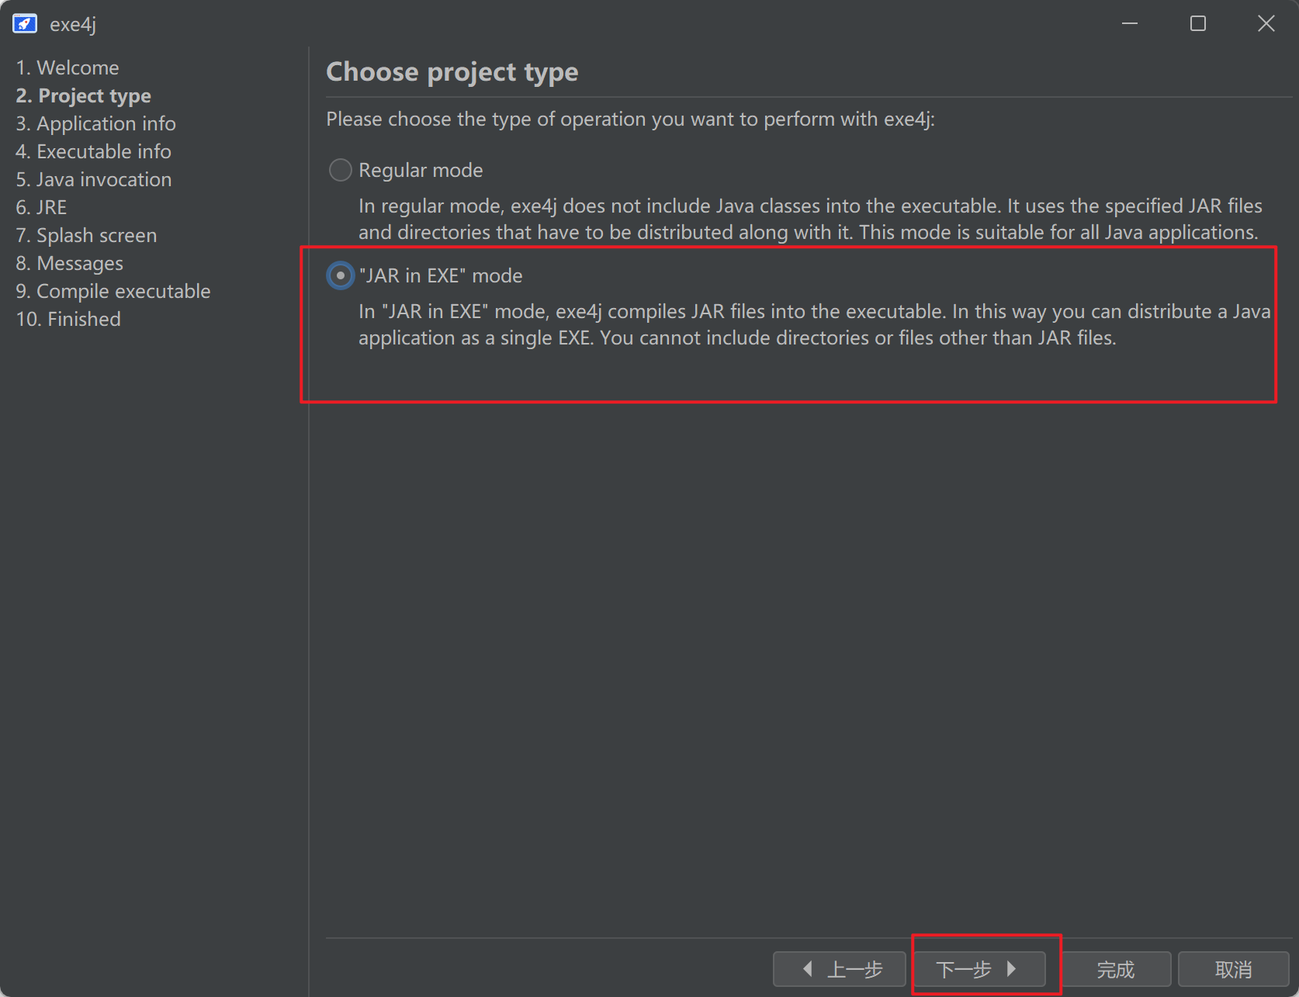The height and width of the screenshot is (997, 1299).
Task: Go to the Welcome step
Action: click(68, 68)
